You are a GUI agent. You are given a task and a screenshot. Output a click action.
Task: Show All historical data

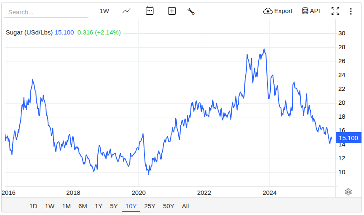[x=185, y=206]
